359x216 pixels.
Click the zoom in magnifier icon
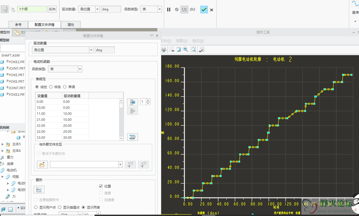pyautogui.click(x=186, y=50)
